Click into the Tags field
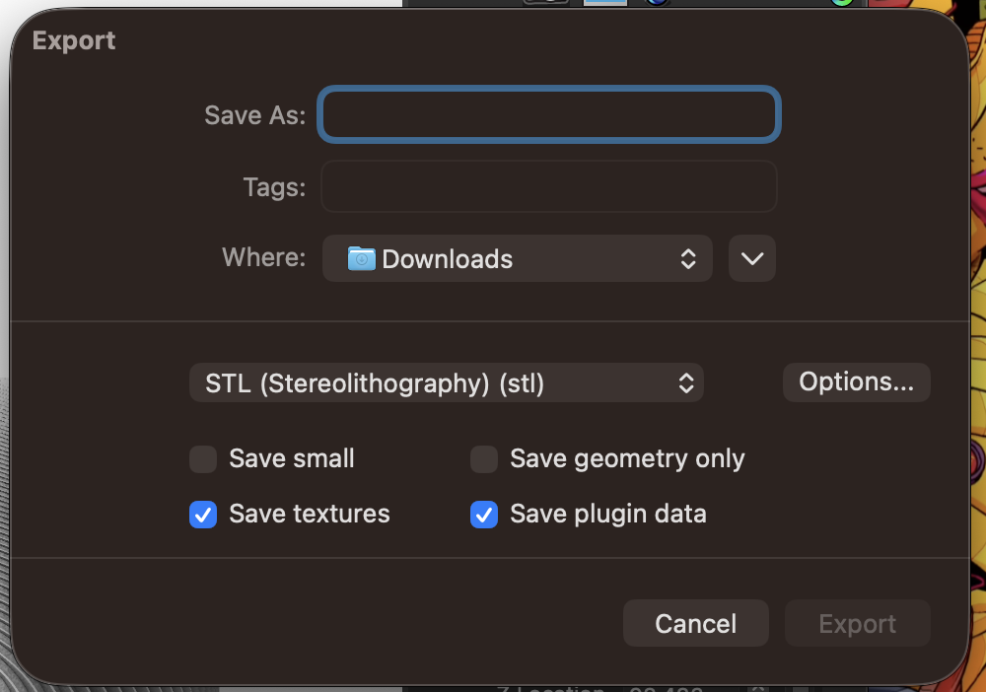 point(550,187)
